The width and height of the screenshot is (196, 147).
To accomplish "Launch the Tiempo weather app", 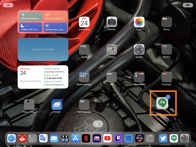I will (x=57, y=104).
